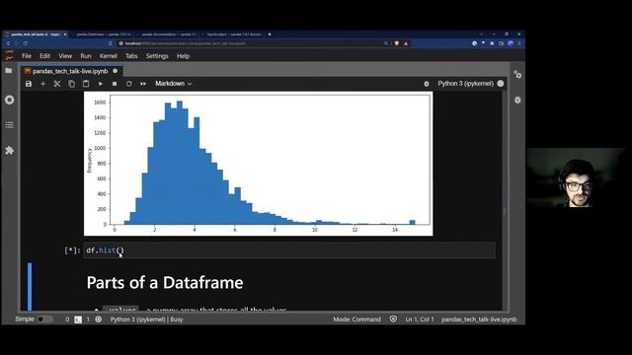Restart the kernel with the circular arrow icon
This screenshot has width=632, height=355.
[129, 84]
